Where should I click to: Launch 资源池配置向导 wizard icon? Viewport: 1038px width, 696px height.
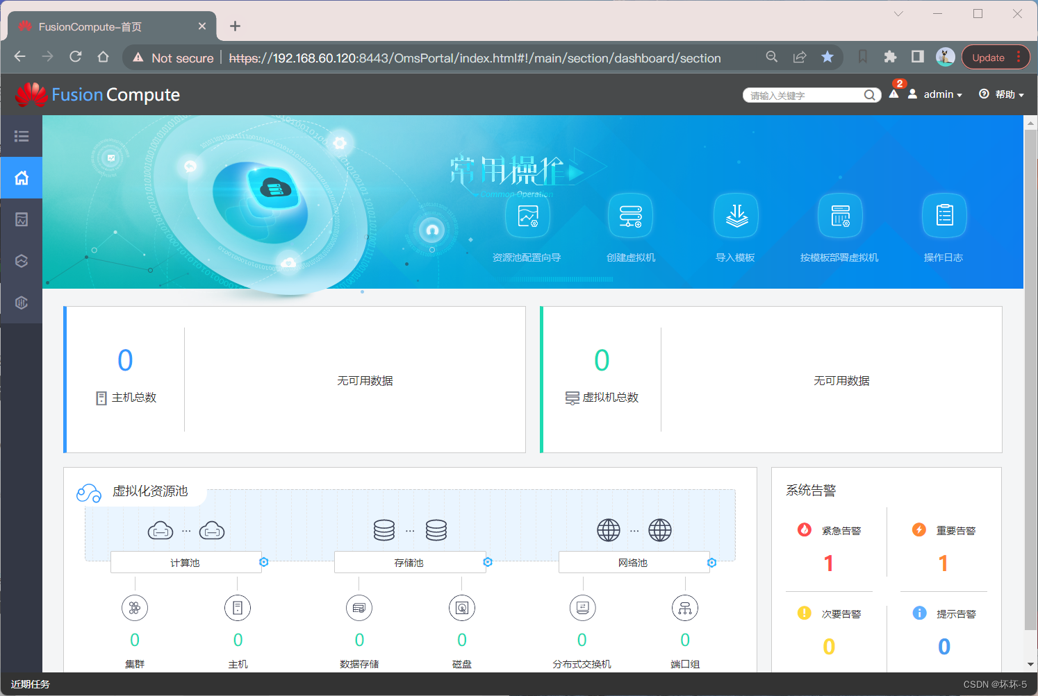tap(527, 217)
